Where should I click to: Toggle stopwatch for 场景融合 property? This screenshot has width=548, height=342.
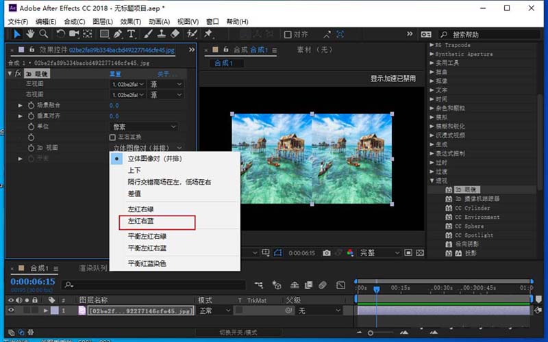click(x=31, y=105)
